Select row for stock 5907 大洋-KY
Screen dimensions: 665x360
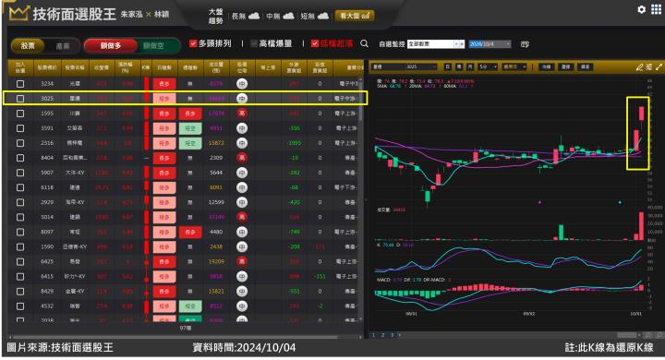[x=184, y=173]
